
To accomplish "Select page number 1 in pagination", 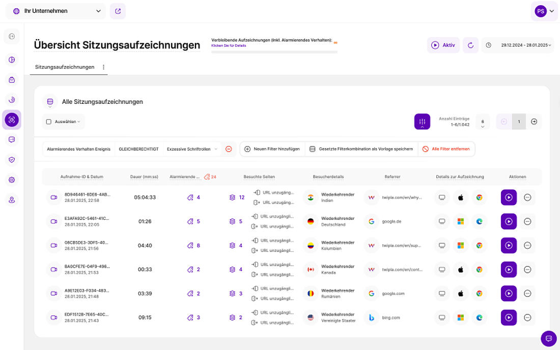I will (x=519, y=122).
